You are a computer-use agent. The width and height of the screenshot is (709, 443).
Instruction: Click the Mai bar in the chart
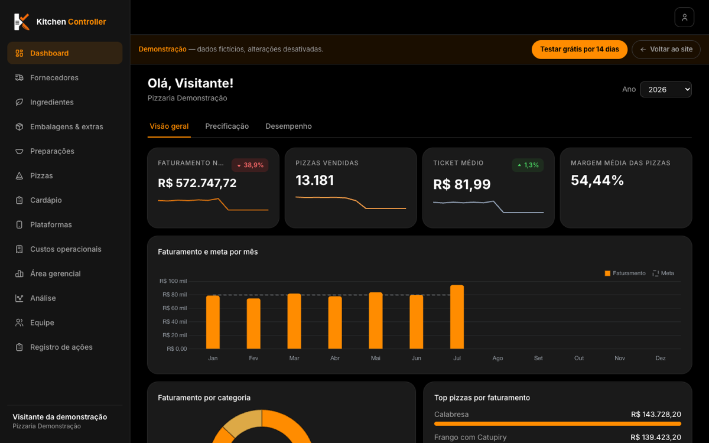click(x=376, y=321)
